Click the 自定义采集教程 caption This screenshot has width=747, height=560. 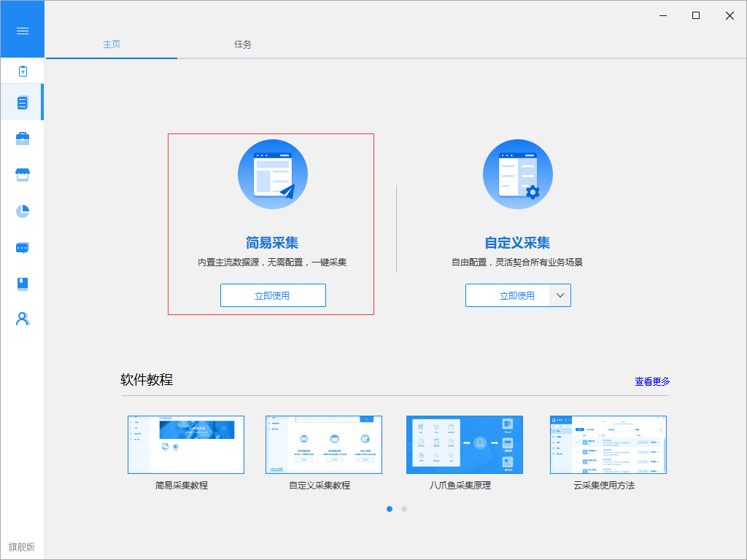(x=320, y=485)
